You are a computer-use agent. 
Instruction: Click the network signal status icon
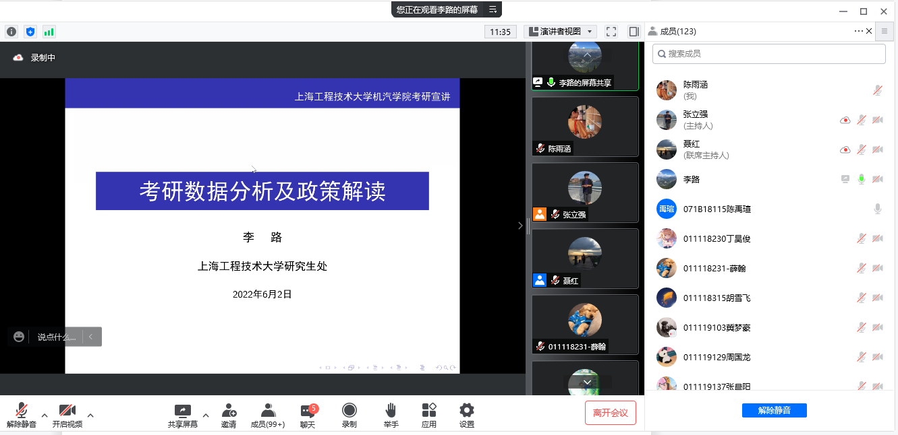tap(49, 32)
